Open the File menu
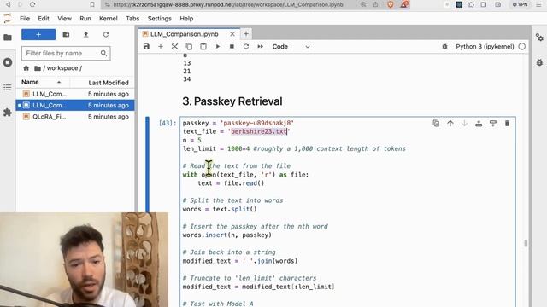 click(x=25, y=19)
